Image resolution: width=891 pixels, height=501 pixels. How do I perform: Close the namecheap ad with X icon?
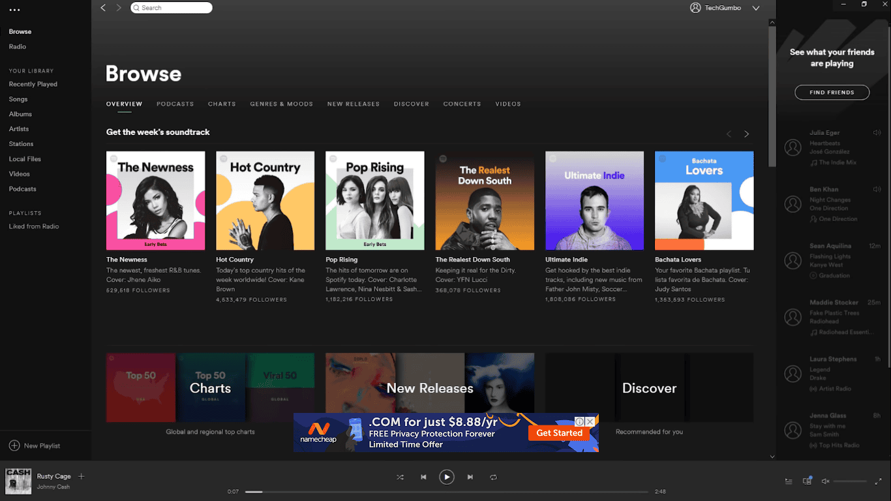[x=590, y=421]
